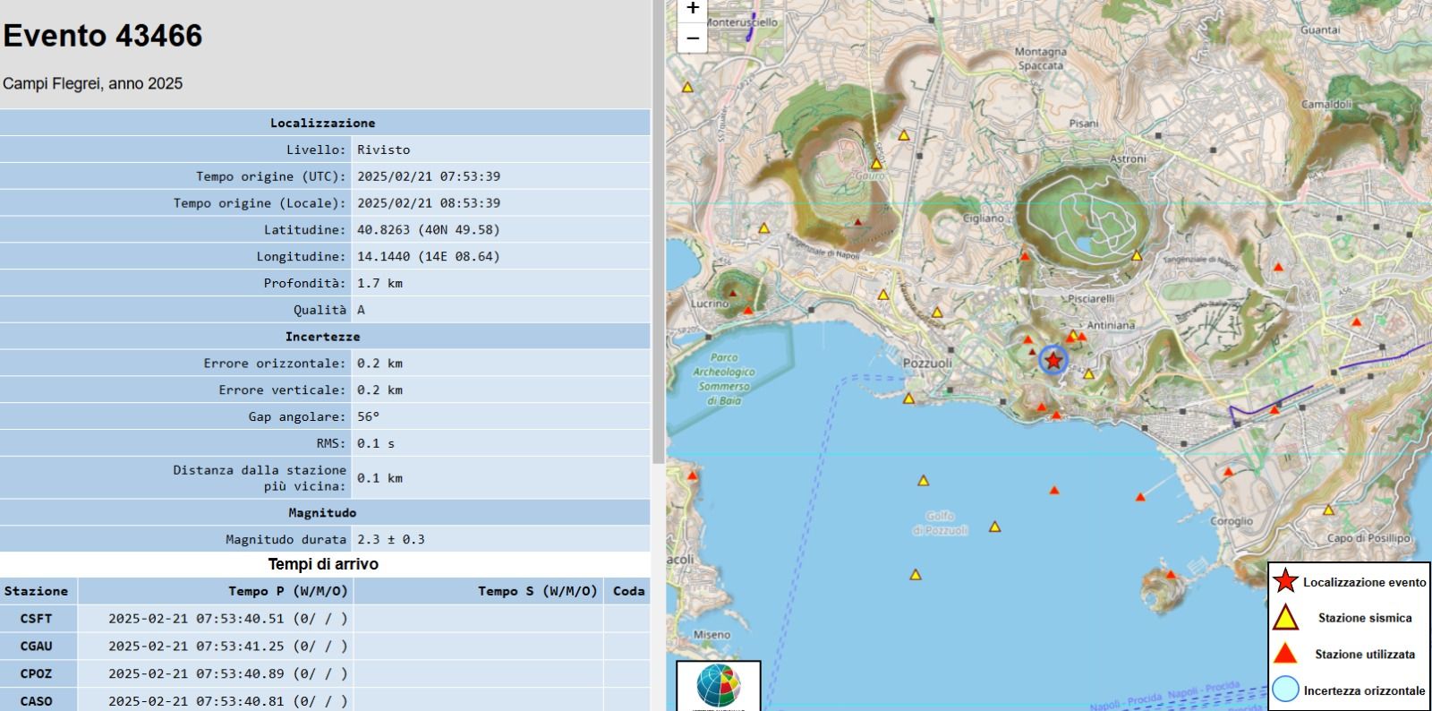
Task: Click the CSFT station row
Action: click(x=36, y=619)
